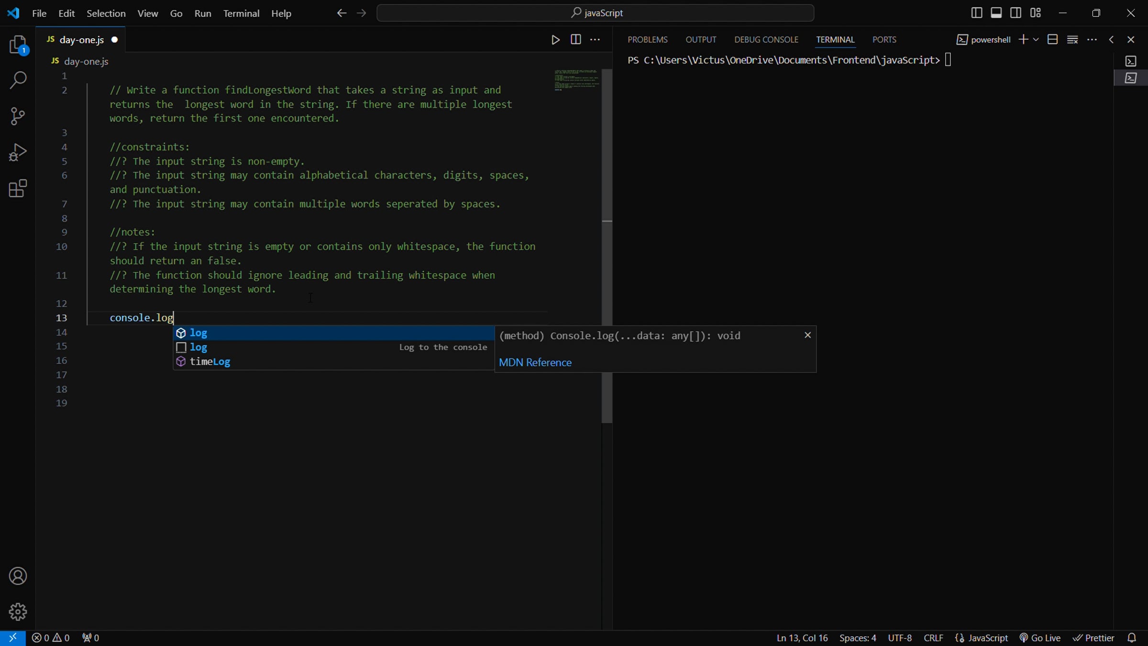
Task: Toggle the primary side bar layout button
Action: [976, 13]
